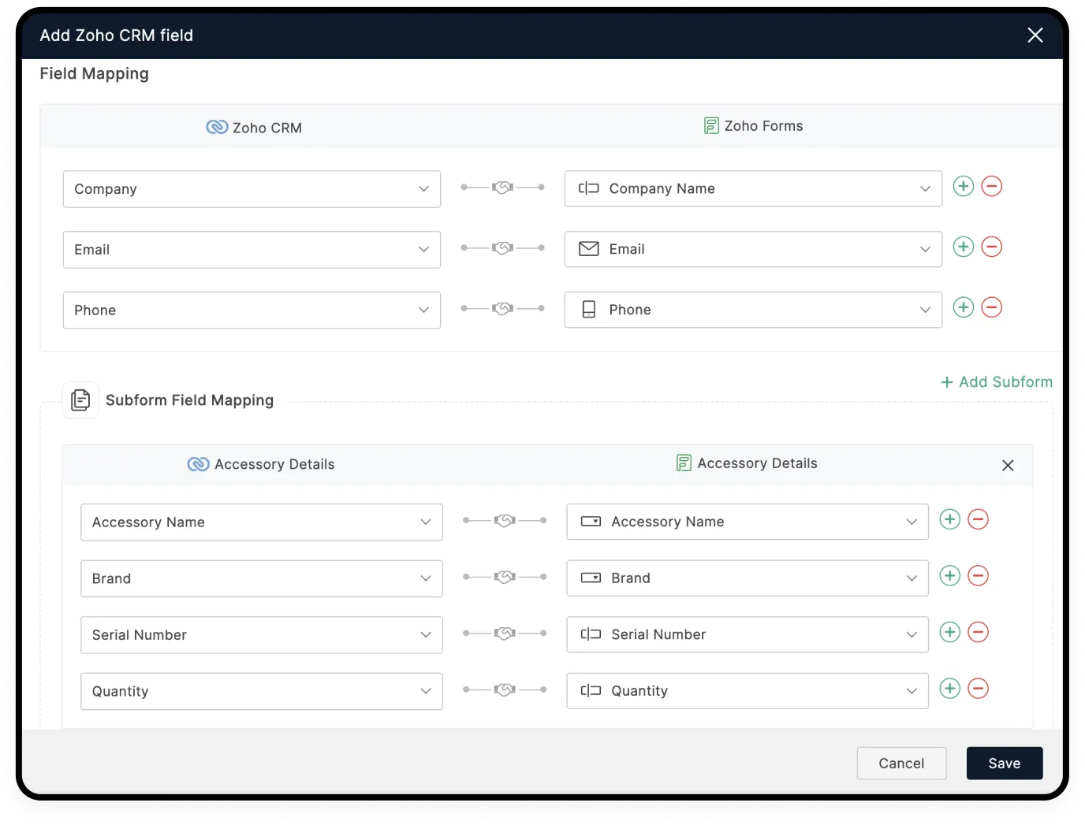Delete the Serial Number mapping with minus icon

coord(978,633)
